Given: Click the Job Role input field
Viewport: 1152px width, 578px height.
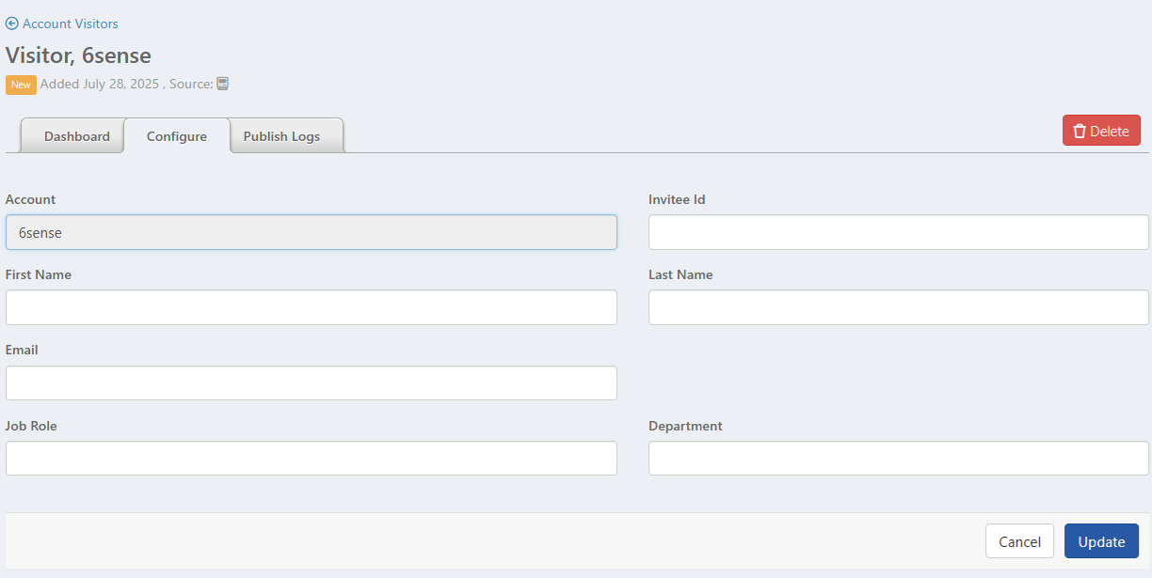Looking at the screenshot, I should (x=312, y=458).
